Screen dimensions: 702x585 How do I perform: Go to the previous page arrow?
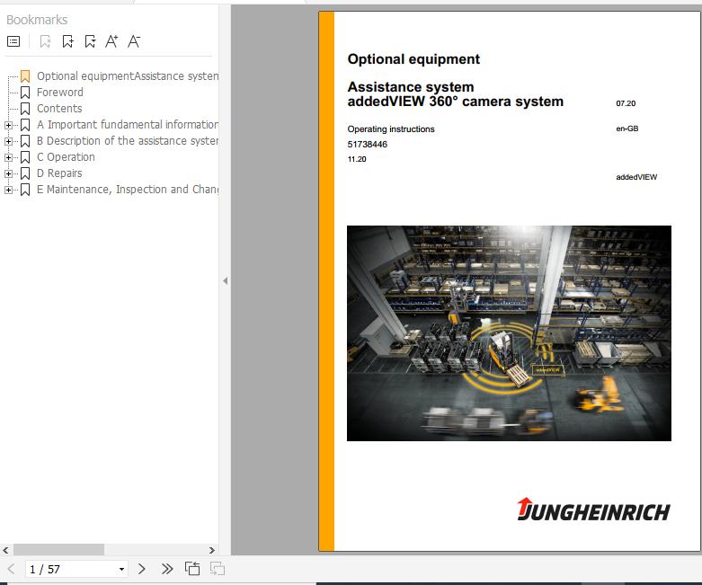11,570
